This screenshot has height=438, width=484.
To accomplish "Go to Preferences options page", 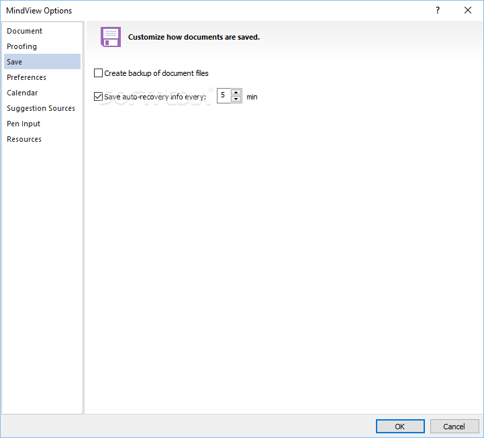I will pyautogui.click(x=42, y=77).
